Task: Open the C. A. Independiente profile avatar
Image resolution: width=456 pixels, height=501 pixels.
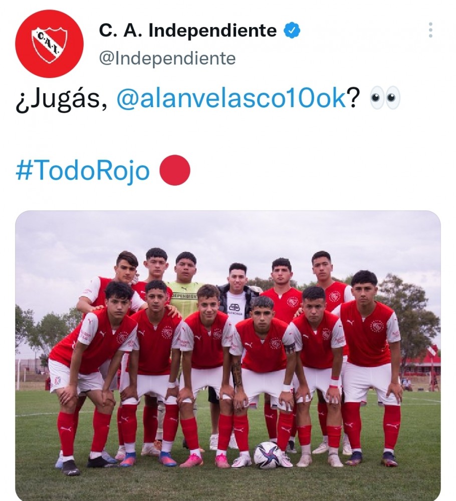Action: click(x=49, y=44)
